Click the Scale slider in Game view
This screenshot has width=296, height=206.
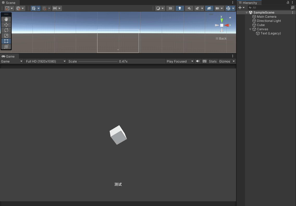(x=98, y=61)
